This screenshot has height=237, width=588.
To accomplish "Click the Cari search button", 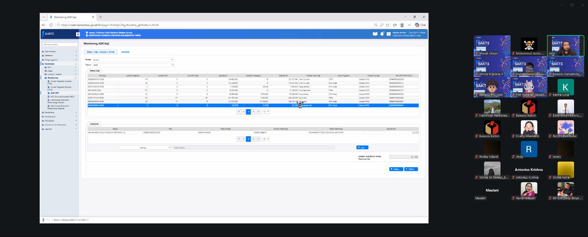I will tap(362, 148).
